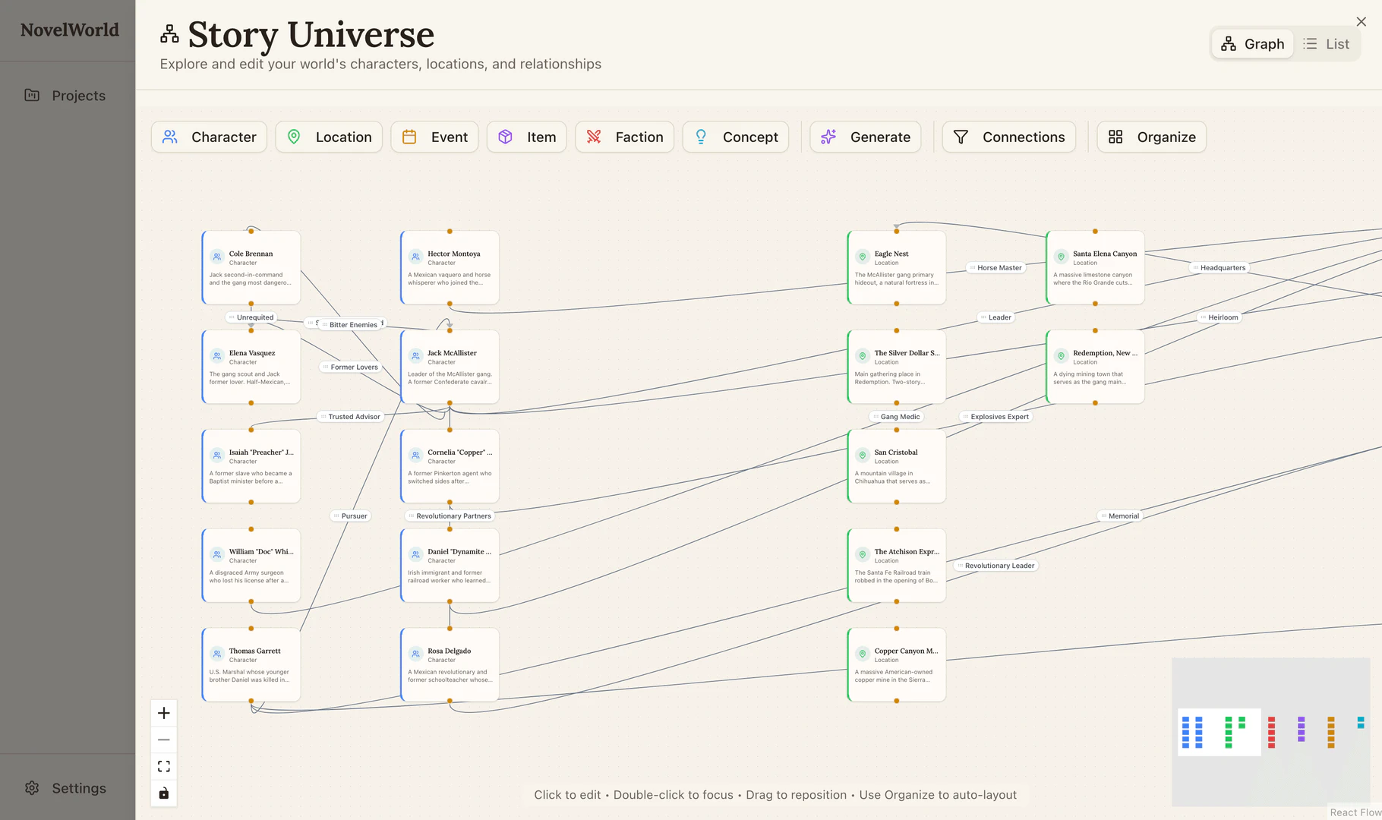This screenshot has height=820, width=1382.
Task: Enable fullscreen fit view on the graph
Action: [x=163, y=766]
